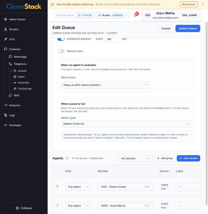The width and height of the screenshot is (208, 214).
Task: Click the wallet balance ₹153.82
Action: click(x=84, y=15)
